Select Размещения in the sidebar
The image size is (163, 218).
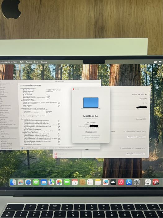click(5, 135)
